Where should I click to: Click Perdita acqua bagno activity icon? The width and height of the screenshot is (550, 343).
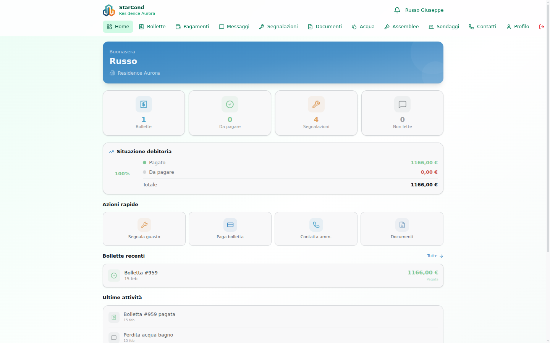[114, 338]
